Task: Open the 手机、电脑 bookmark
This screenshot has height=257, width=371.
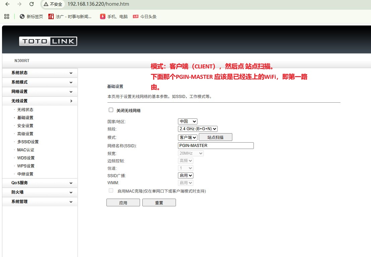Action: tap(114, 16)
